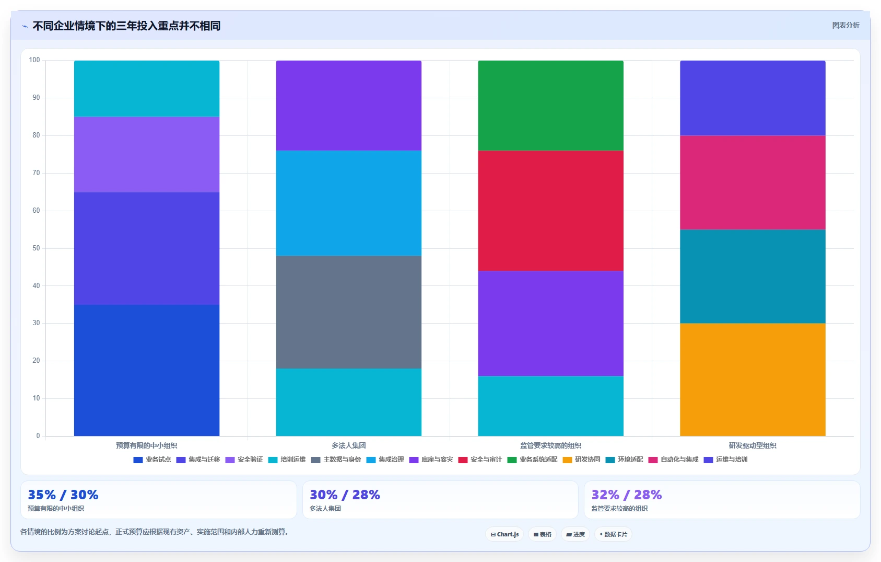Toggle the 业务系统适配 legend item
The width and height of the screenshot is (881, 562).
(532, 460)
